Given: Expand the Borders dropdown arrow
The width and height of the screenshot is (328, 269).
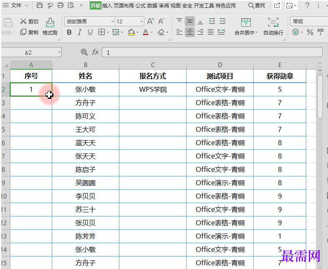Looking at the screenshot, I should tap(108, 33).
